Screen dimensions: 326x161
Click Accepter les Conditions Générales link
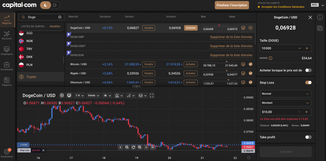click(283, 7)
